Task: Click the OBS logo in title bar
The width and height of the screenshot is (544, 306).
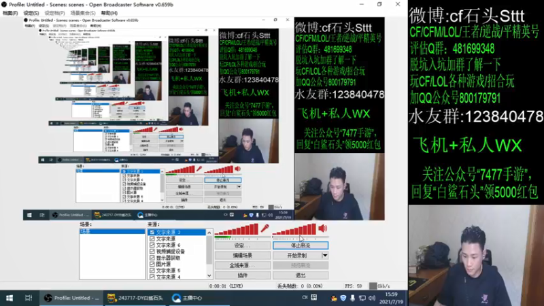Action: 4,5
